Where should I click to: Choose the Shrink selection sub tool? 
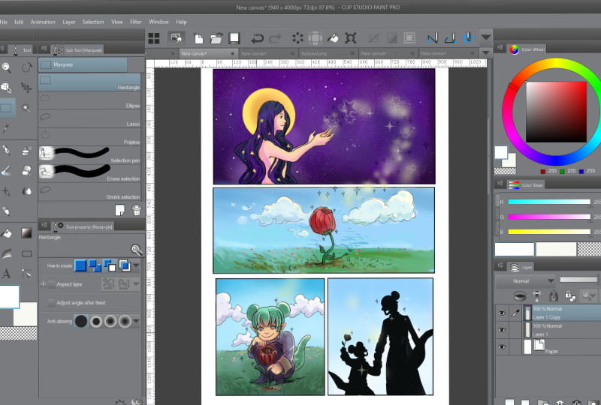click(x=89, y=191)
